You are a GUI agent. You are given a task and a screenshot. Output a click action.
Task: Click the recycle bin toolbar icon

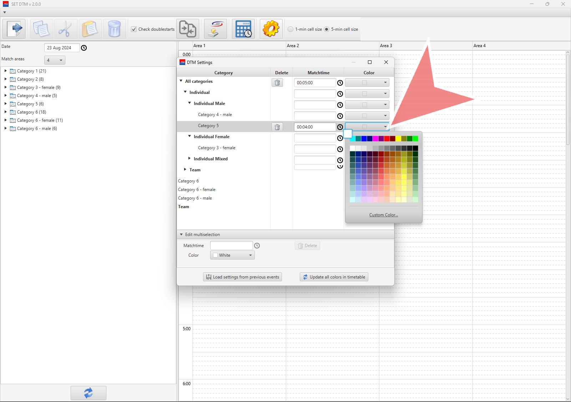[114, 29]
